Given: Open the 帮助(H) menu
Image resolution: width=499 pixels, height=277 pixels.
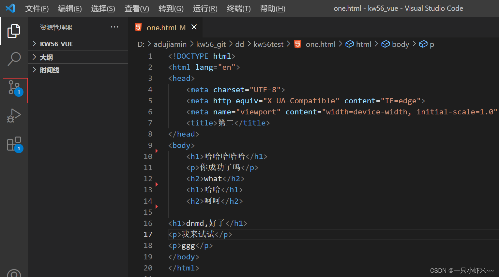Looking at the screenshot, I should [273, 8].
